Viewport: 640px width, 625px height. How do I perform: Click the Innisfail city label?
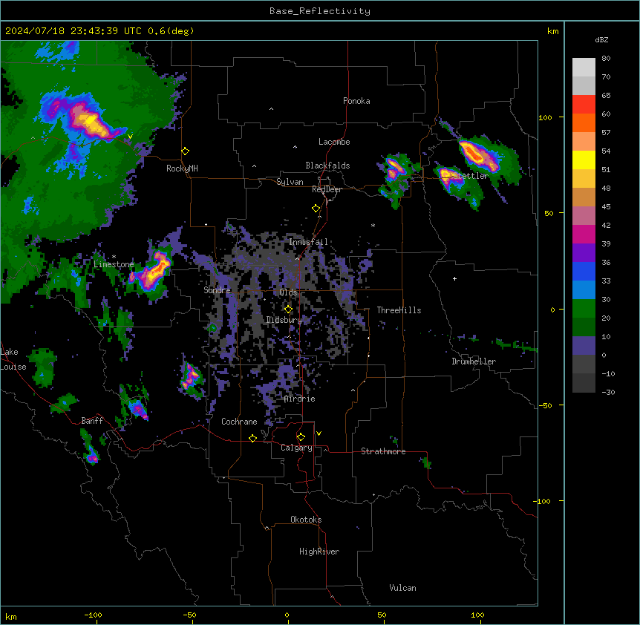(x=308, y=242)
